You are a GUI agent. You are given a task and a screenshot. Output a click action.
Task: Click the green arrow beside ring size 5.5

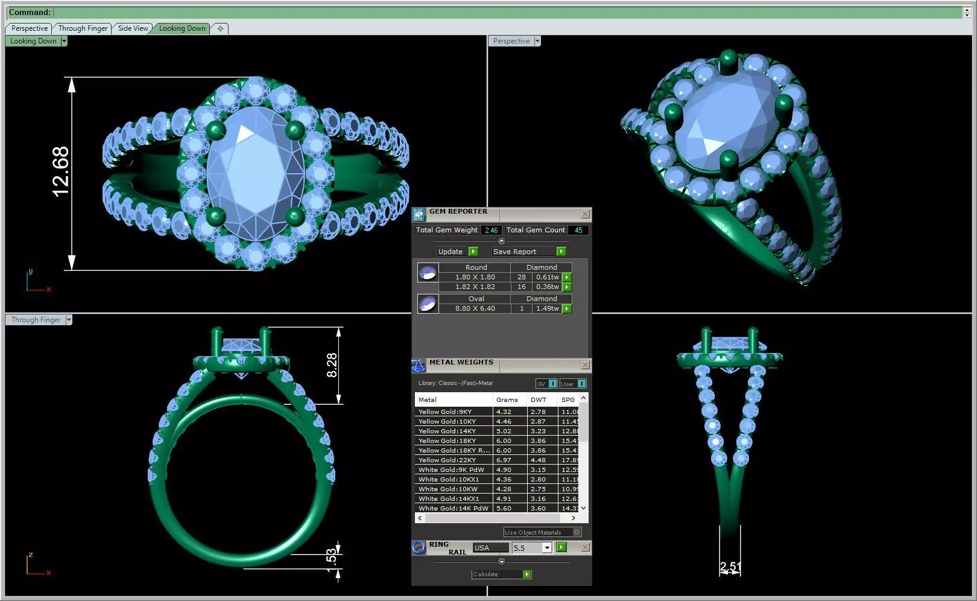(561, 547)
